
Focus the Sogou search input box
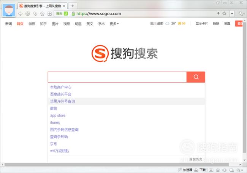tap(117, 77)
